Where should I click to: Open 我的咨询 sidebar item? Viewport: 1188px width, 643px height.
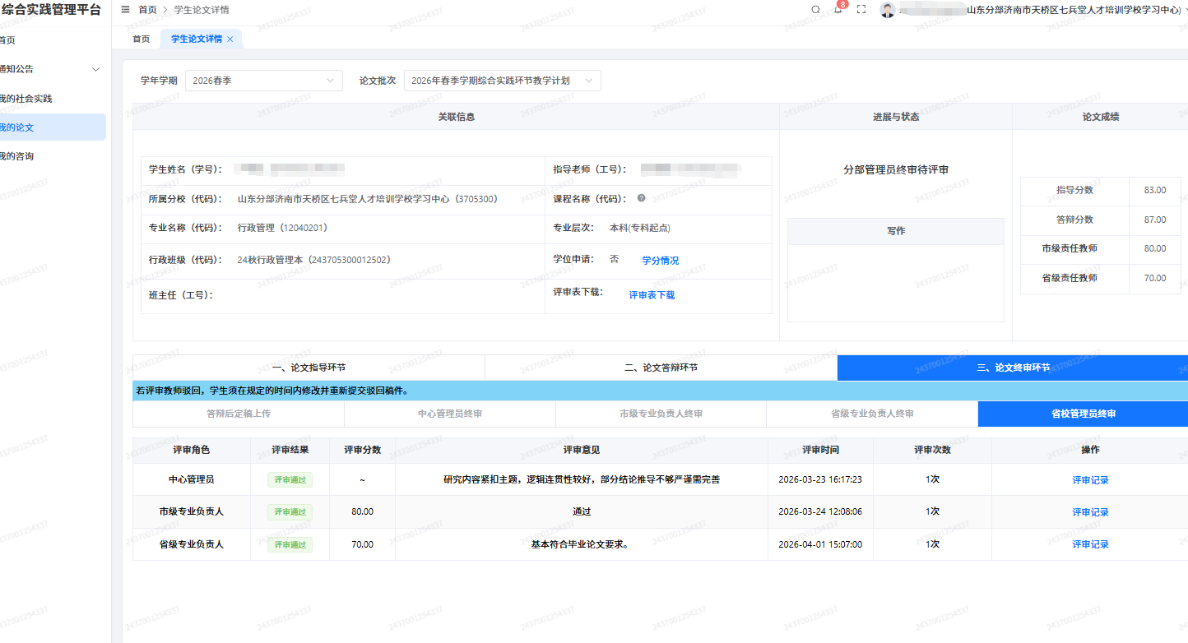pos(53,156)
